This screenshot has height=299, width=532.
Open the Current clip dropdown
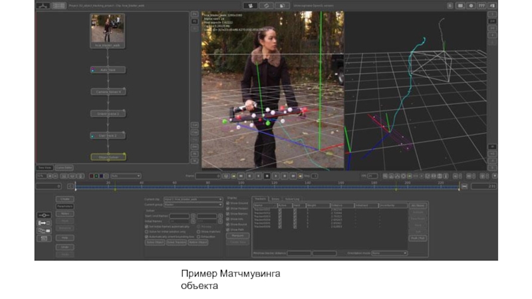[193, 199]
